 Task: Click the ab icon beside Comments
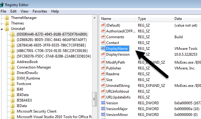pyautogui.click(x=103, y=37)
